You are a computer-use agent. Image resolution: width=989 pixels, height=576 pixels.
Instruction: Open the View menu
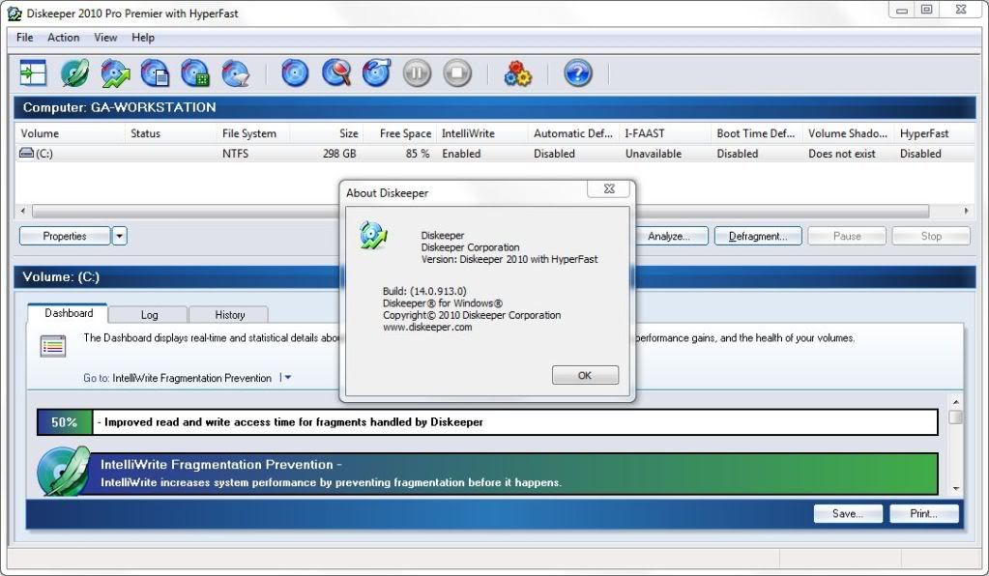[x=105, y=38]
